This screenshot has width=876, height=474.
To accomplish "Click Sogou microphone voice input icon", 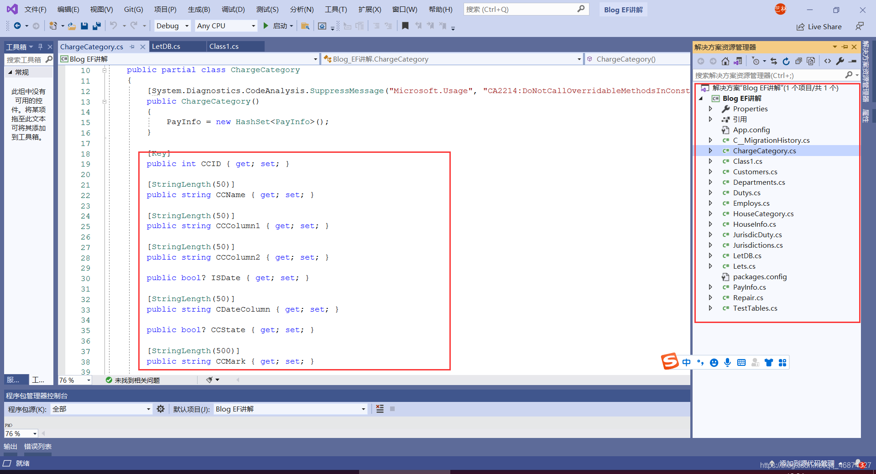I will tap(728, 362).
